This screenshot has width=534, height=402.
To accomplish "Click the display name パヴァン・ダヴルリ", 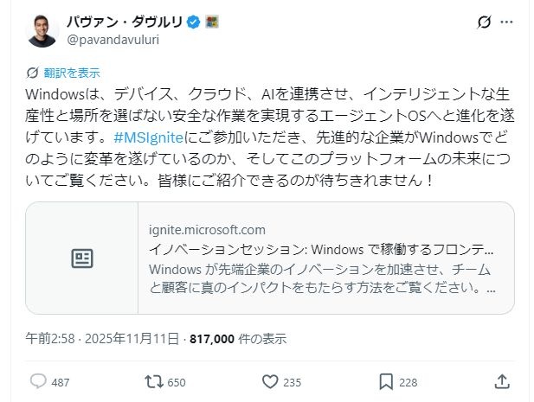I will [125, 22].
